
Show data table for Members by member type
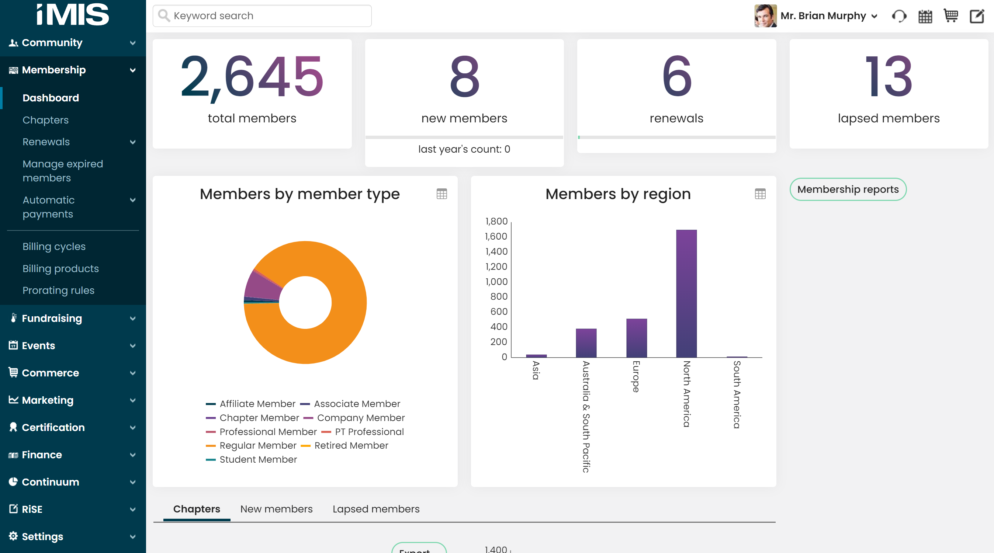(441, 194)
